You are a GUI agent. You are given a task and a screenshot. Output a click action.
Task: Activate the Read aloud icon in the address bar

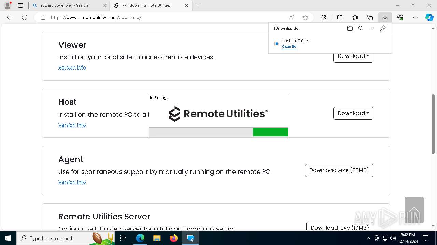[x=292, y=17]
